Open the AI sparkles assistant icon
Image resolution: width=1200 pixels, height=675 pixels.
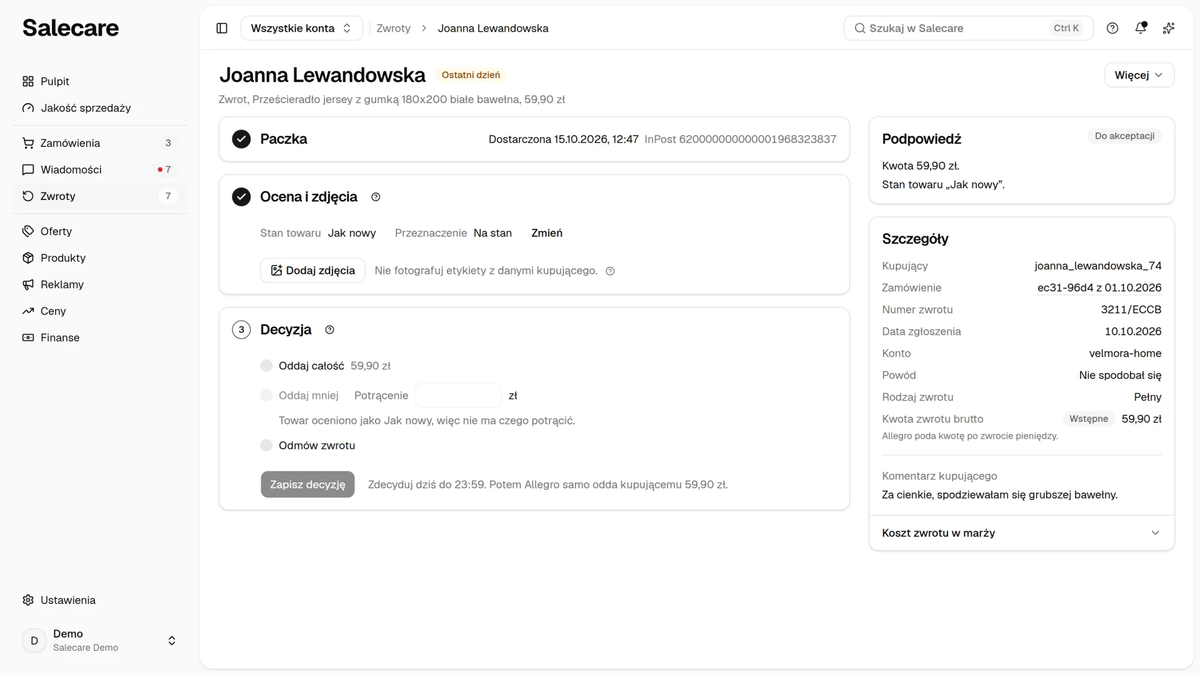1169,28
